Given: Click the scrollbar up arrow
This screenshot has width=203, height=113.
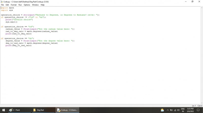Looking at the screenshot, I should (201, 8).
